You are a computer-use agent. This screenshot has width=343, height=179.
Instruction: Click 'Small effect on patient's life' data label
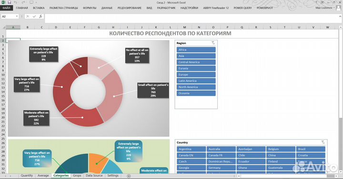(x=153, y=90)
